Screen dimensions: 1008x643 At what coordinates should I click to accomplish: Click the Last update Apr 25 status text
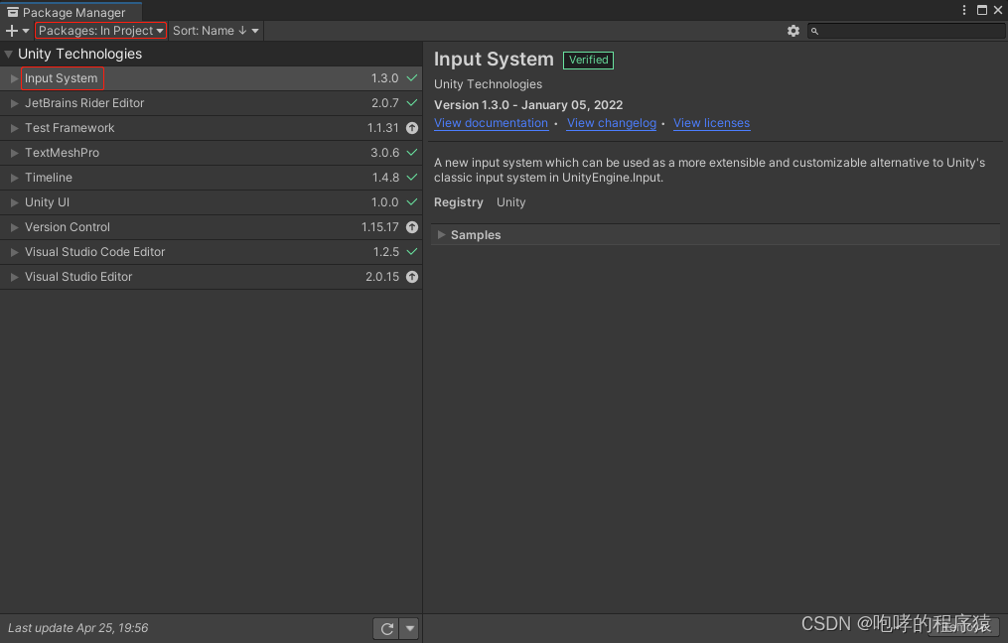point(77,628)
